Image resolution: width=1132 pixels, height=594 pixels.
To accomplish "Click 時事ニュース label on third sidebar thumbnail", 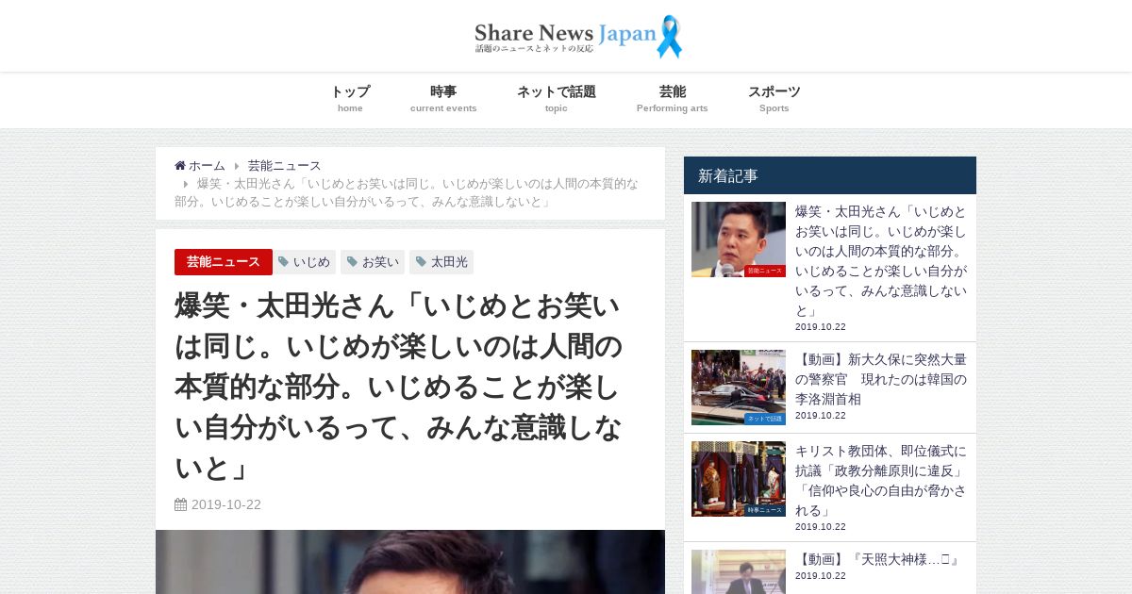I will pyautogui.click(x=764, y=510).
